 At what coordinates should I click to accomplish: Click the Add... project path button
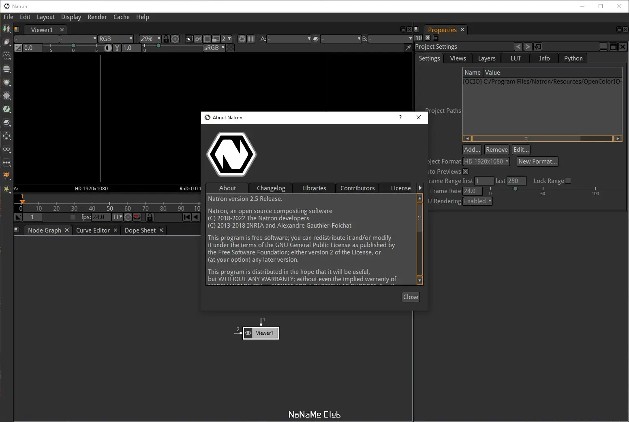point(472,150)
